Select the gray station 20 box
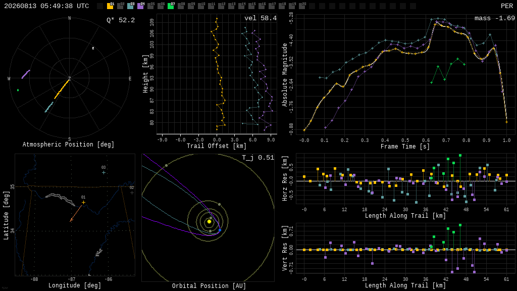This screenshot has width=517, height=291. [302, 6]
